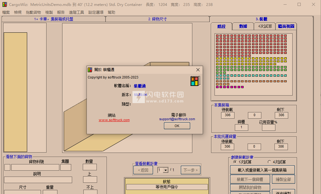Click the 裝櫃通 software name text

pyautogui.click(x=140, y=86)
